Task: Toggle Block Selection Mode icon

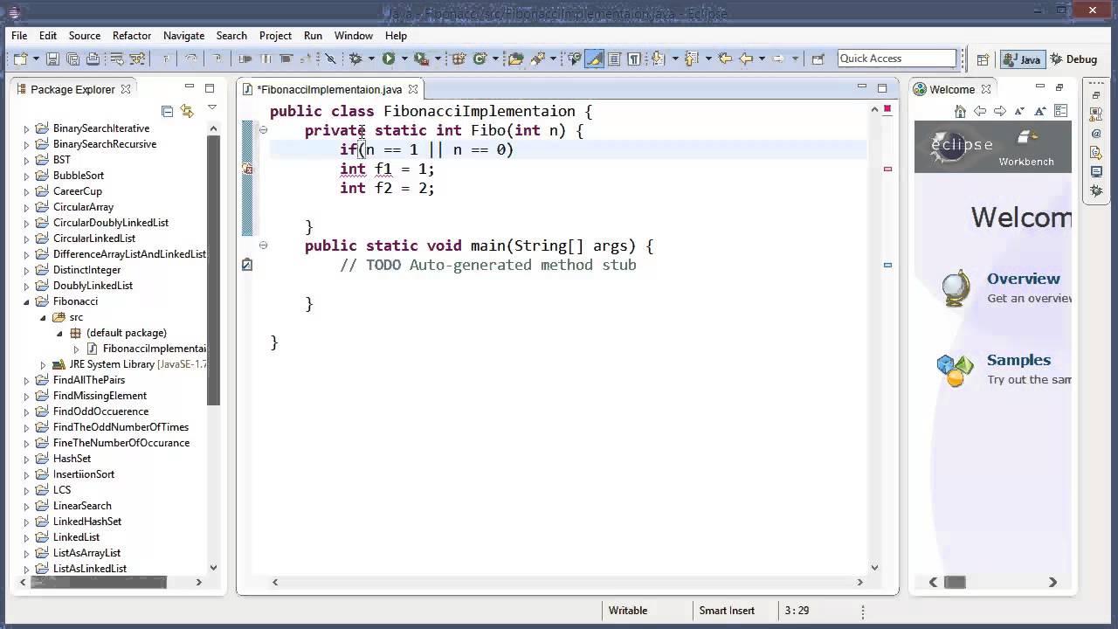Action: click(614, 59)
